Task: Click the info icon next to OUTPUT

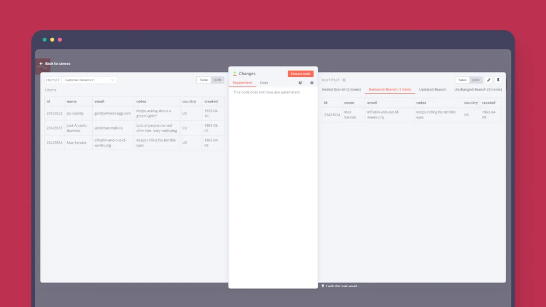Action: [344, 80]
